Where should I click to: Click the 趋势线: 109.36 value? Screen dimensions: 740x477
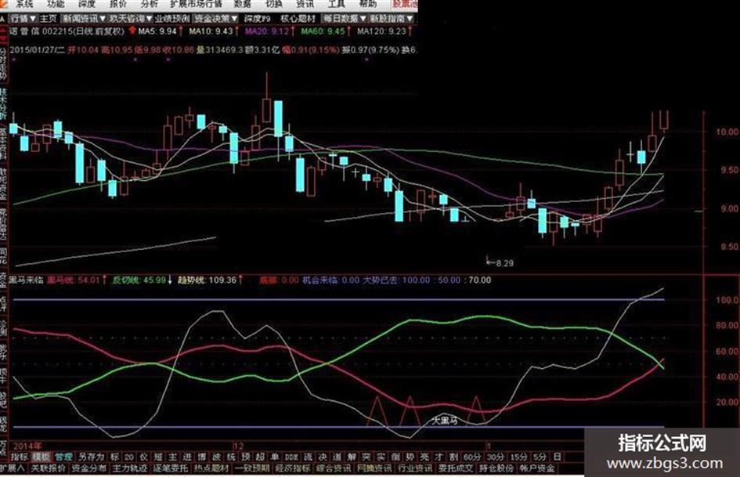(x=207, y=280)
